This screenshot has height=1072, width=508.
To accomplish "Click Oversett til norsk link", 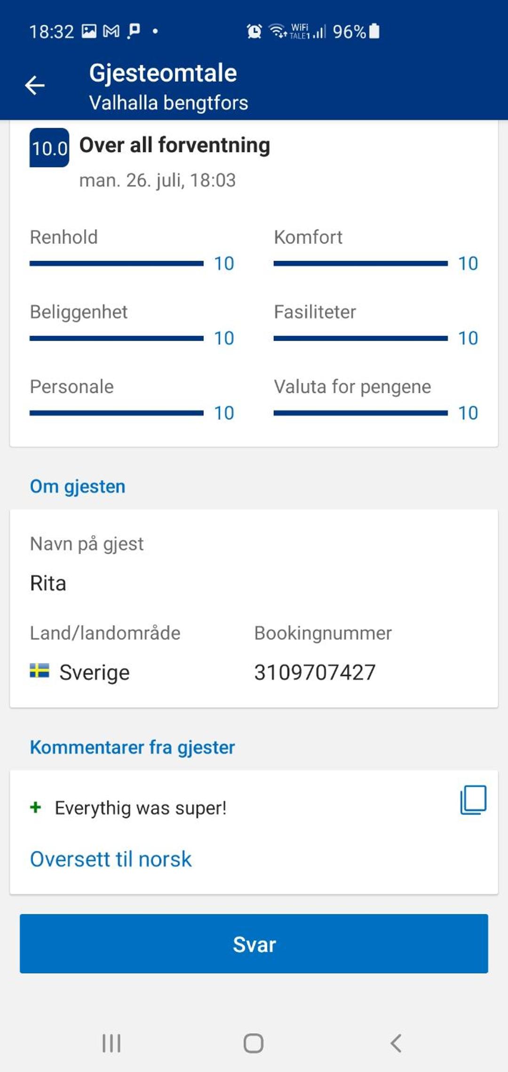I will (111, 859).
